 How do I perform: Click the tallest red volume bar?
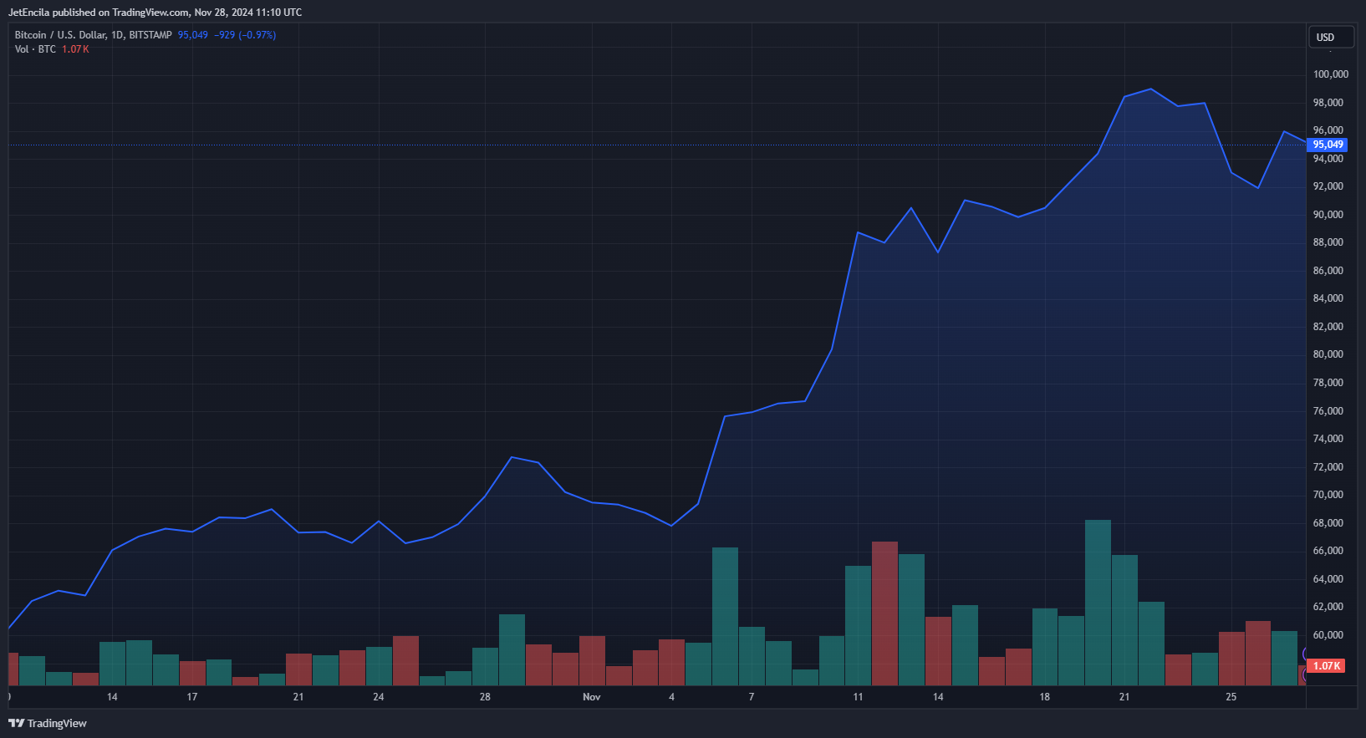(884, 613)
